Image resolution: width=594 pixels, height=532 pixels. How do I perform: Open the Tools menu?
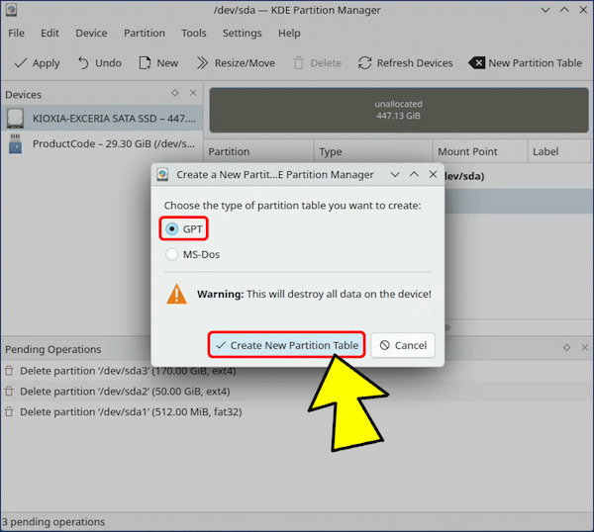[x=194, y=33]
